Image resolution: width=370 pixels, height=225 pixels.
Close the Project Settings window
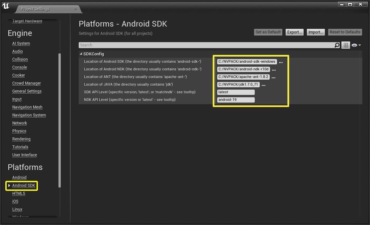(x=361, y=4)
